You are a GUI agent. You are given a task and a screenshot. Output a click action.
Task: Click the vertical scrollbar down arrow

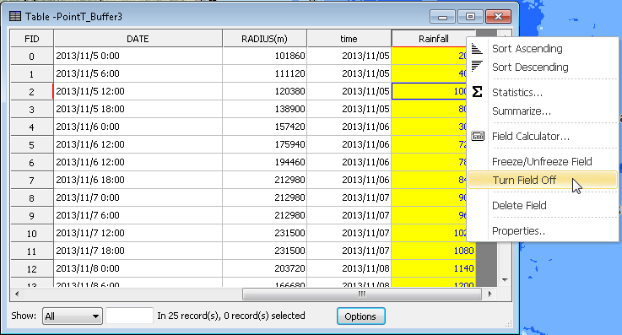pos(505,280)
